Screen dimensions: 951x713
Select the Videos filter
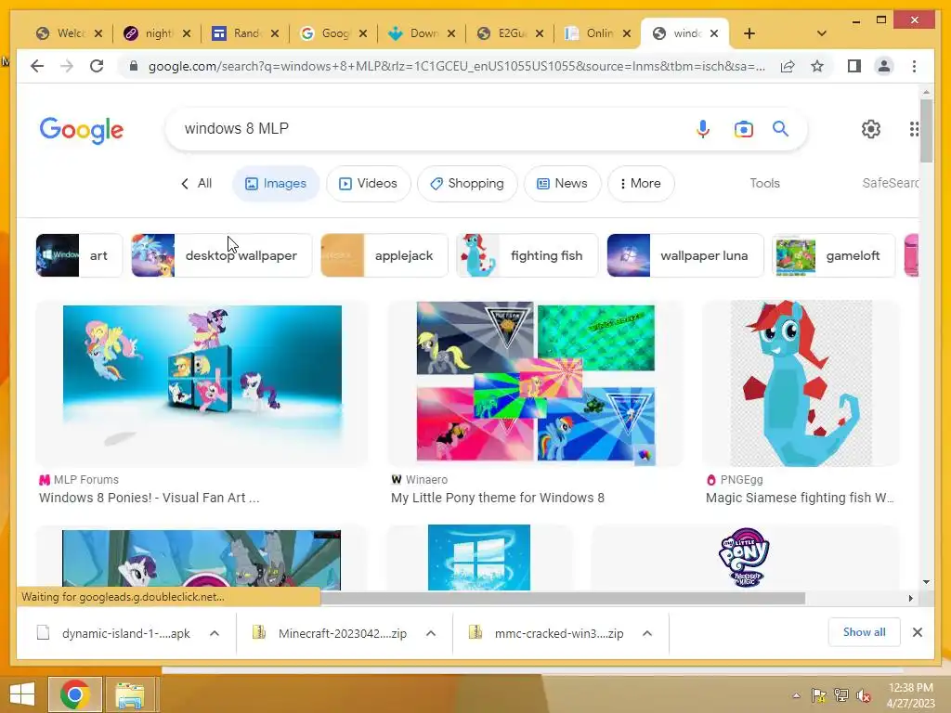click(368, 183)
